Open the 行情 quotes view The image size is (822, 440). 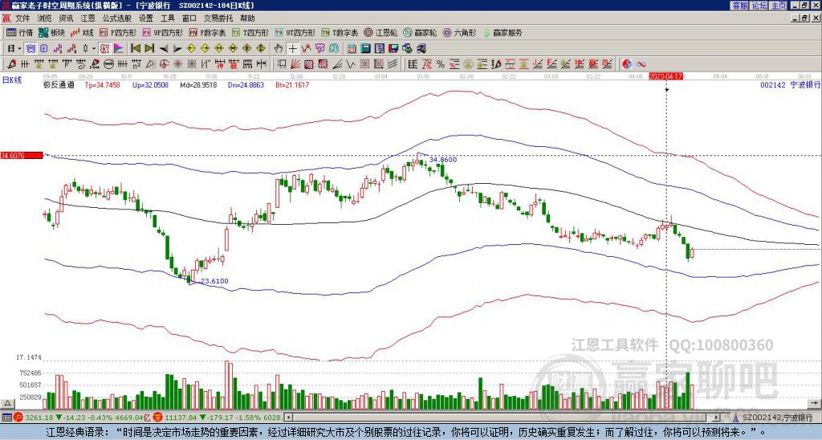pyautogui.click(x=19, y=32)
